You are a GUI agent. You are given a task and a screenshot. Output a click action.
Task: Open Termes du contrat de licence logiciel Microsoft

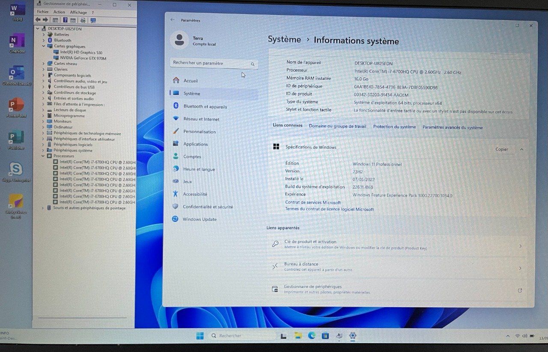pos(329,209)
